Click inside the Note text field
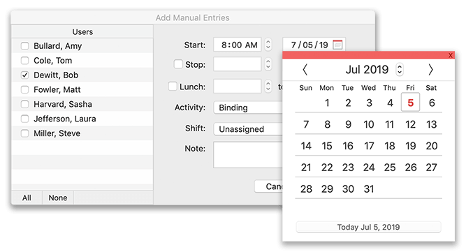Viewport: 466px width, 252px height. [248, 155]
